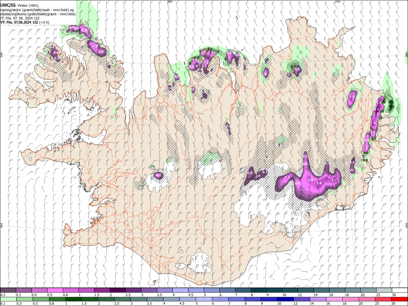This screenshot has height=306, width=408.
Task: Select the "VT: Fös. 07.06.2024 15Z (+3 h)" line
Action: click(25, 22)
